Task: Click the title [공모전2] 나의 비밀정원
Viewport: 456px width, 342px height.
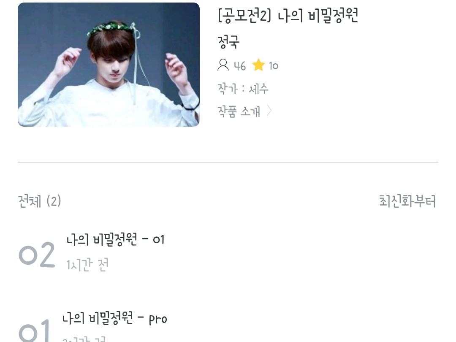Action: click(x=288, y=16)
